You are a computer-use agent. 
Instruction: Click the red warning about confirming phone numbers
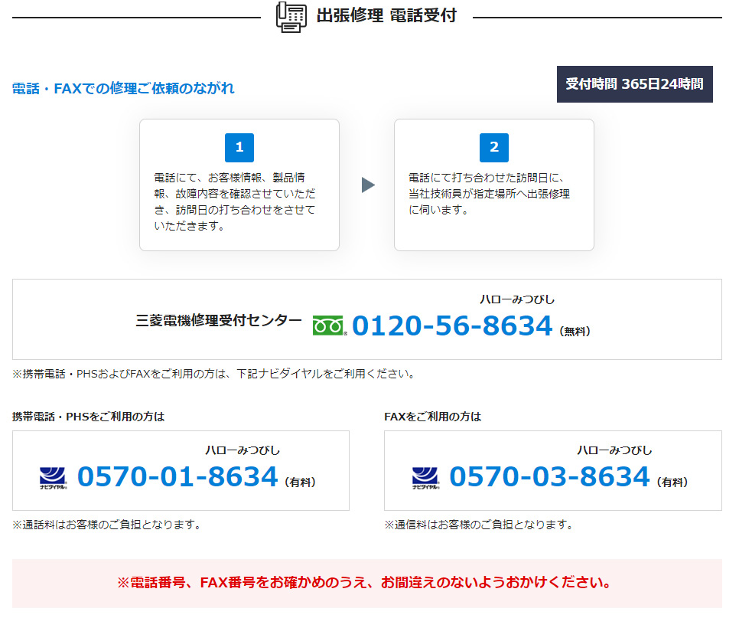[x=364, y=583]
